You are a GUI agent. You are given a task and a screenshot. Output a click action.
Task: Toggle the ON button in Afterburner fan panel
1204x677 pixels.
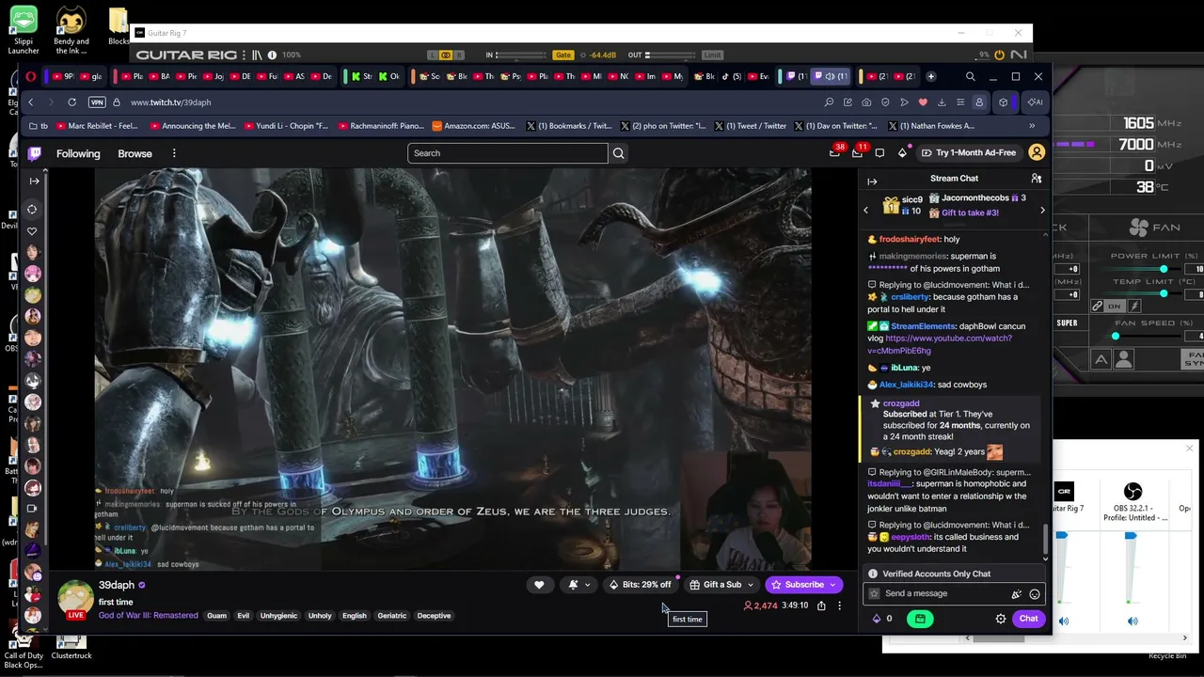[1115, 307]
